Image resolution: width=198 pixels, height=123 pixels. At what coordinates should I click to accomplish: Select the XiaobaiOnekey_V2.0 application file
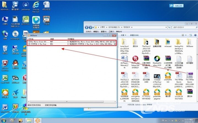point(157,60)
